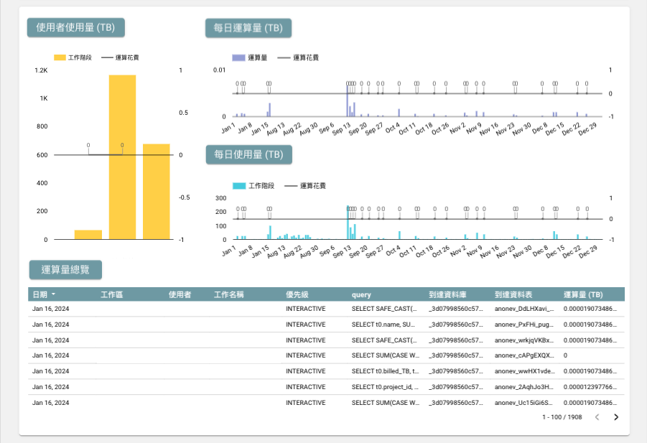The image size is (647, 443).
Task: Toggle 運算花費 legend in daily usage chart
Action: coord(305,186)
